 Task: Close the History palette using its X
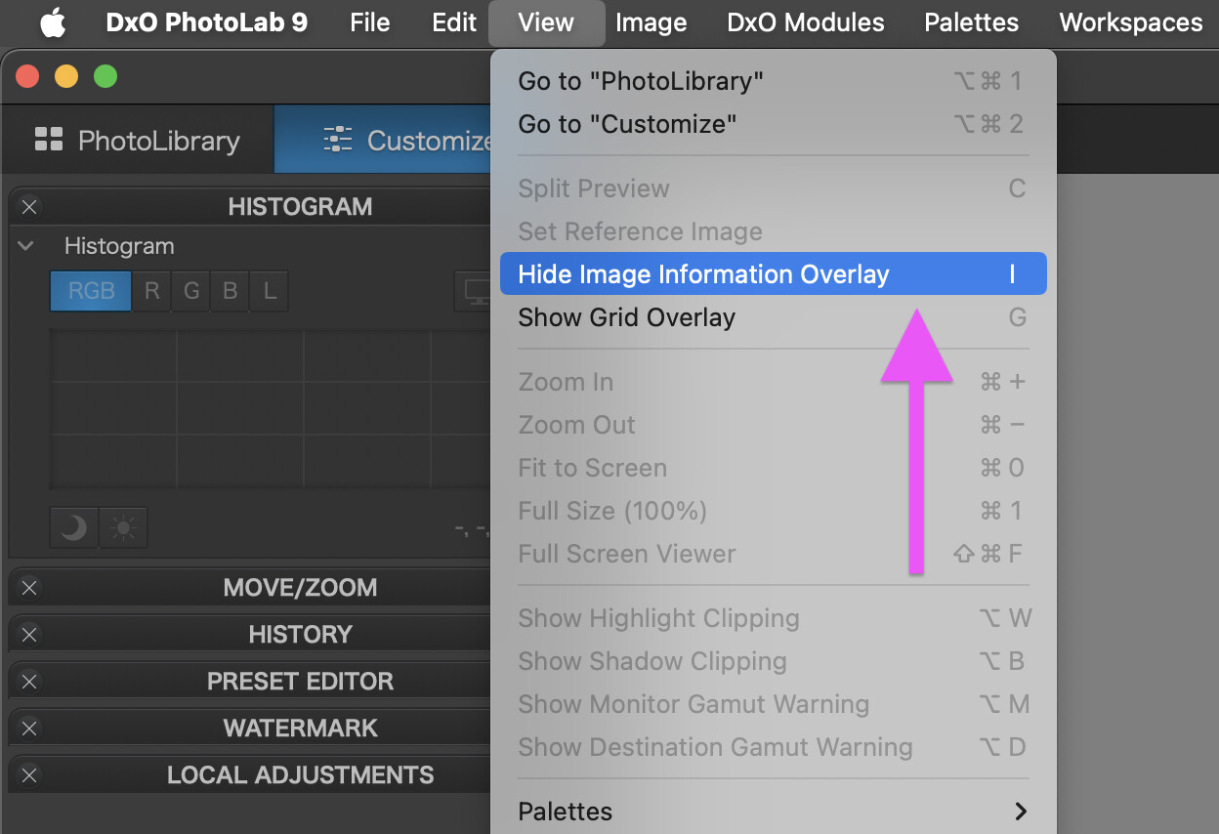pyautogui.click(x=29, y=635)
